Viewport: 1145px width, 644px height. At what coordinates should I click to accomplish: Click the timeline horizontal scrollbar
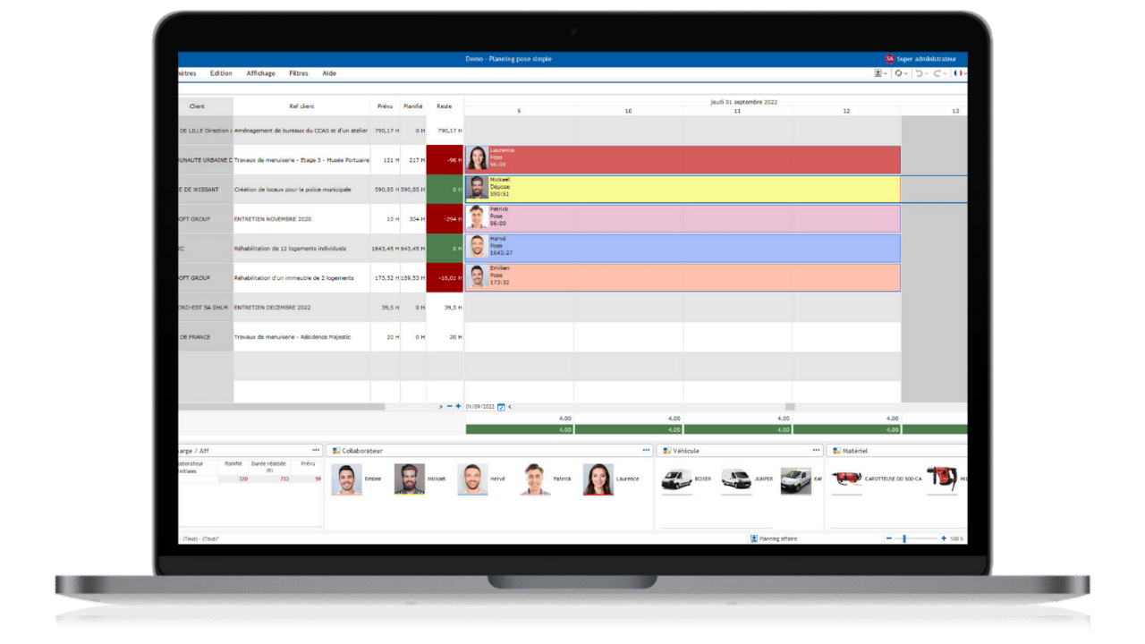tap(791, 407)
